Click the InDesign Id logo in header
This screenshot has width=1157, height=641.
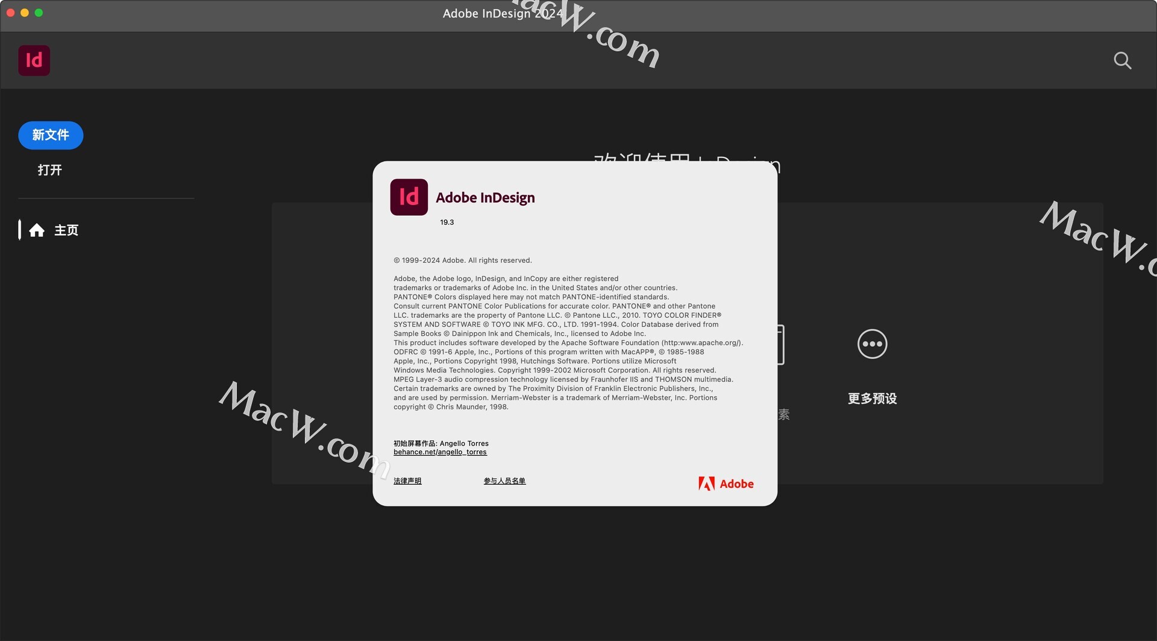click(34, 60)
